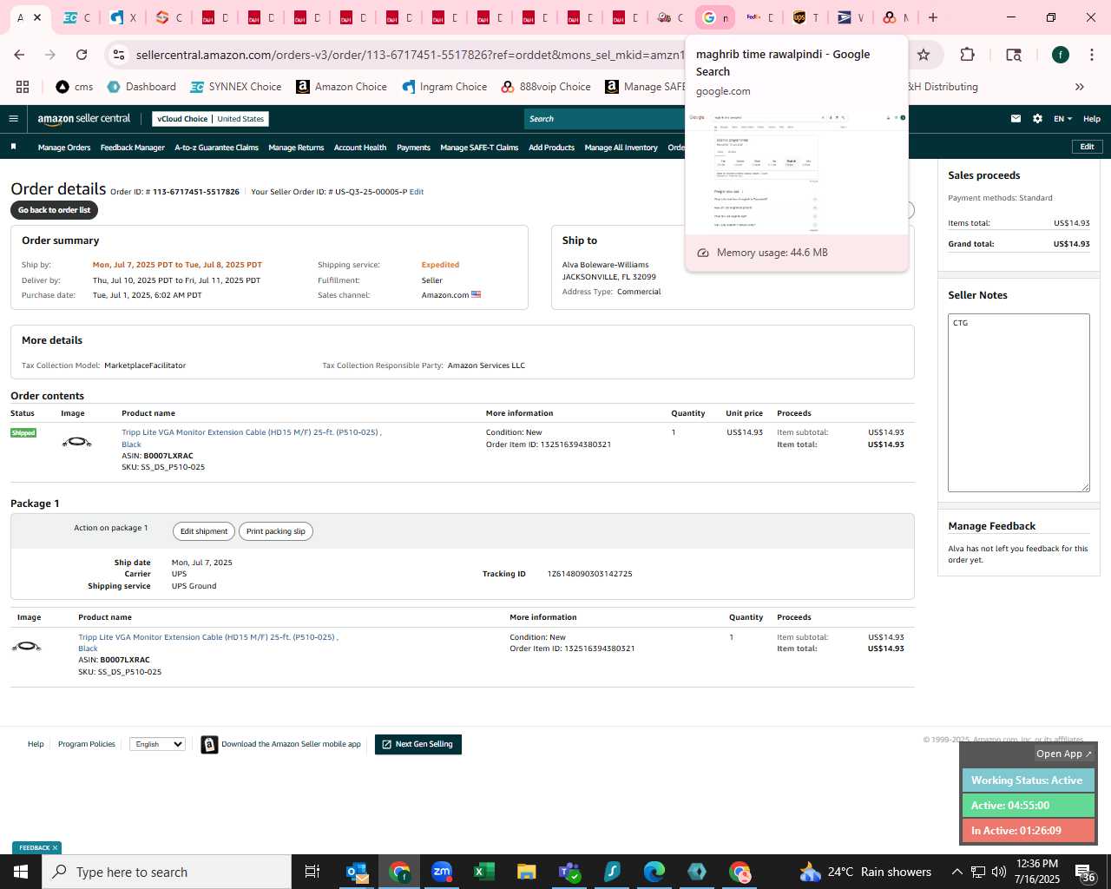Image resolution: width=1111 pixels, height=889 pixels.
Task: Click the Seller Central search box
Action: point(604,119)
